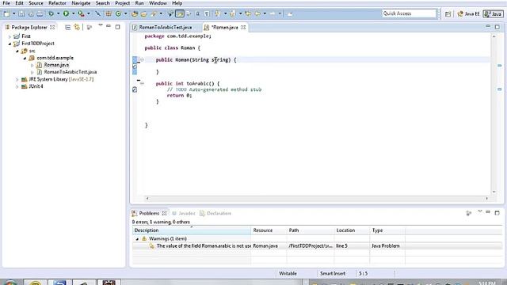Click the Open Perspective icon

click(448, 14)
